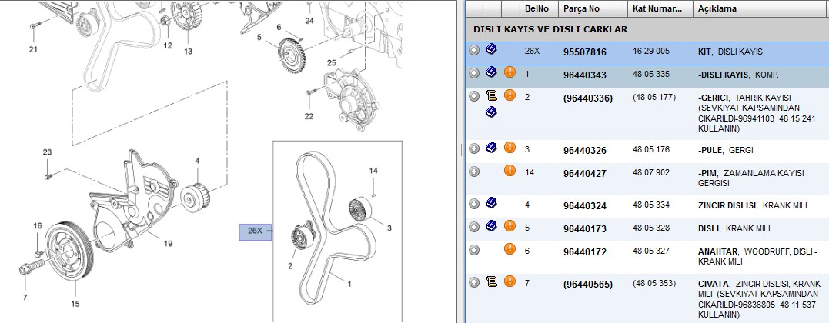Click callout 19 on timing cover
829x323 pixels.
[x=168, y=244]
